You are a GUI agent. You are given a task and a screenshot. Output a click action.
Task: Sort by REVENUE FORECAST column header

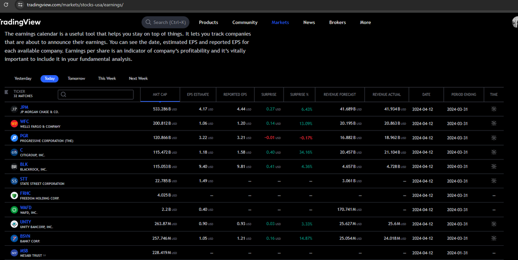point(341,95)
